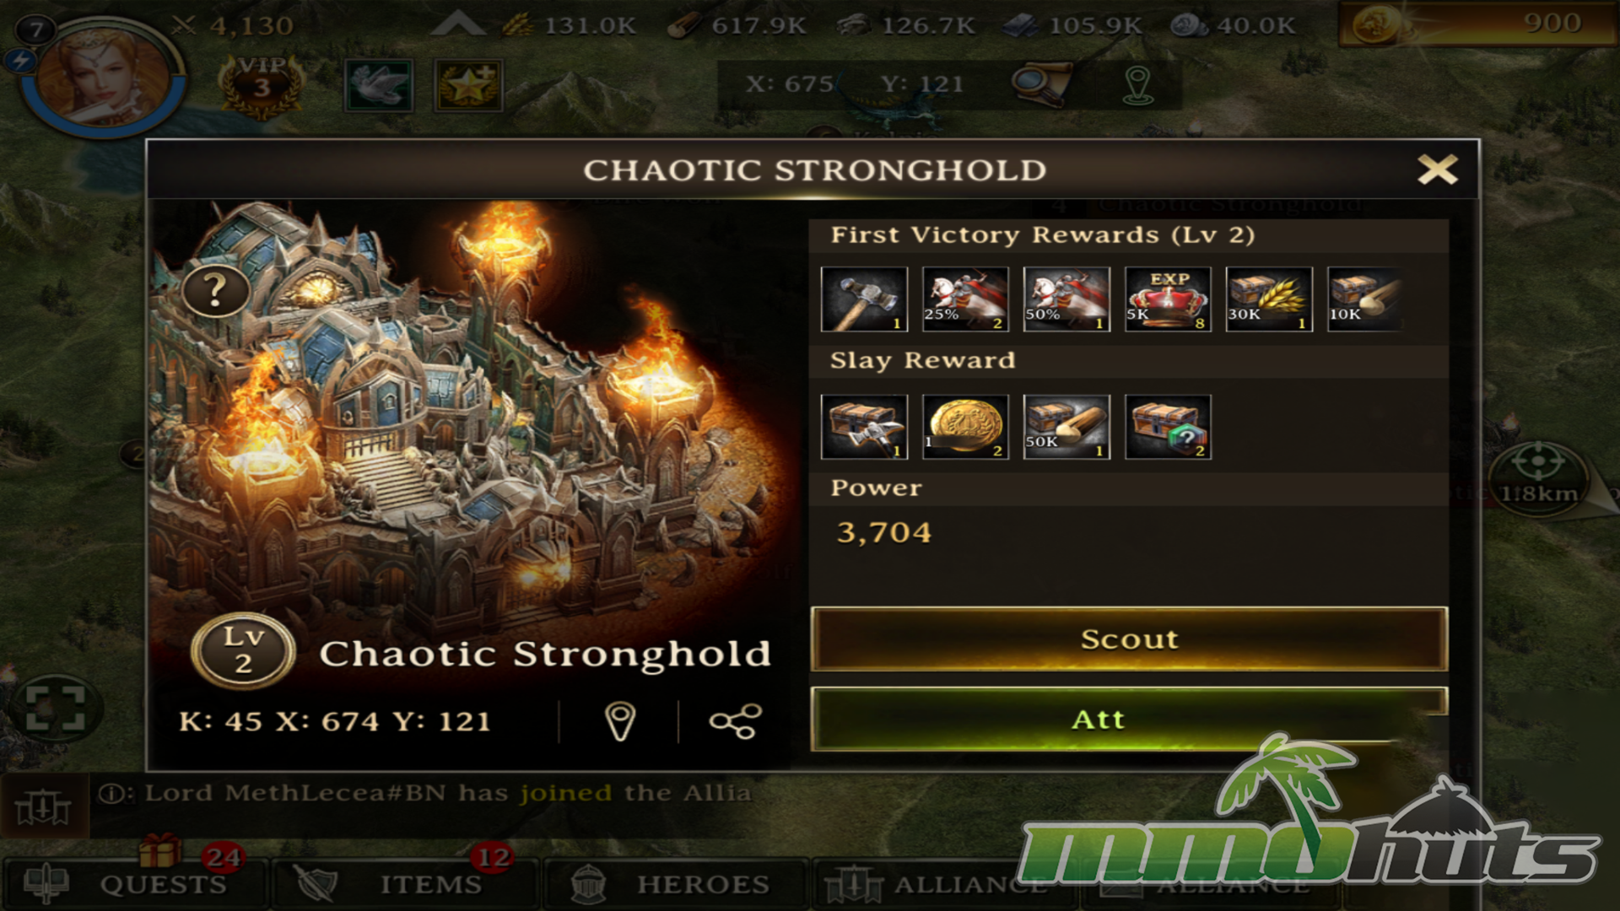Select the hammer reward icon
This screenshot has height=911, width=1620.
click(864, 299)
